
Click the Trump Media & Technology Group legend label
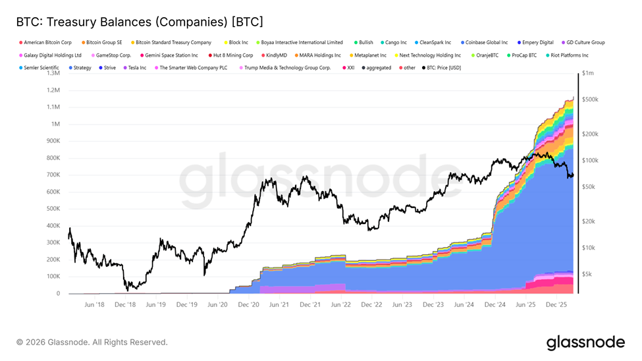287,68
